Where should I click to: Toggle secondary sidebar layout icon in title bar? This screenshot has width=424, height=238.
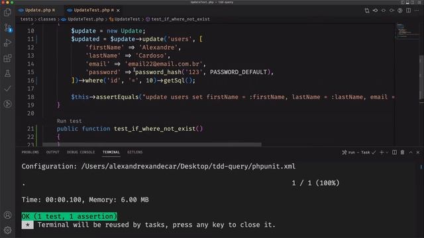(412, 3)
